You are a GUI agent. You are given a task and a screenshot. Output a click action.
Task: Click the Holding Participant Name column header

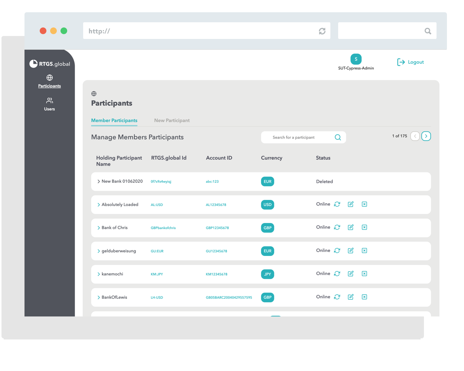click(119, 161)
